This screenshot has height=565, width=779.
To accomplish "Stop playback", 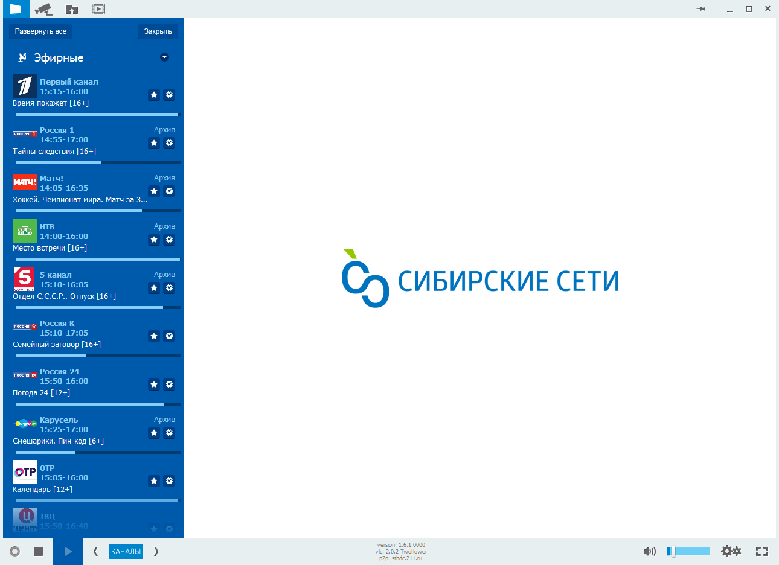I will [38, 551].
